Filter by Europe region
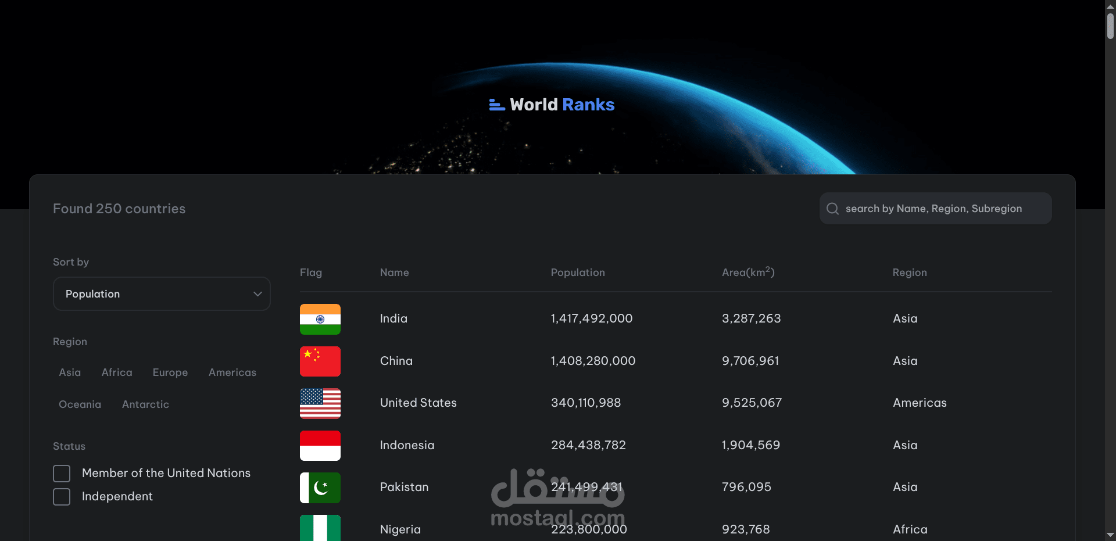 (x=170, y=372)
